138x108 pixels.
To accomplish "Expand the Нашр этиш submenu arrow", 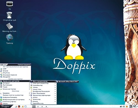I will click(x=55, y=89).
